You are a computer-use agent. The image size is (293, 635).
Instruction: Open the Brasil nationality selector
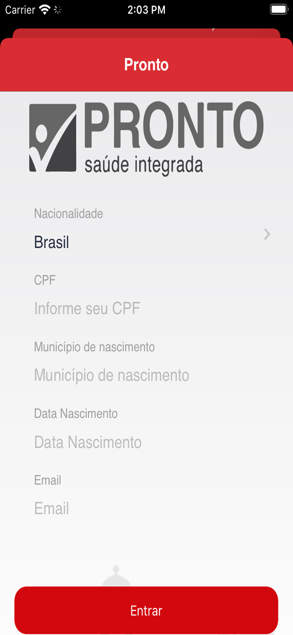click(x=52, y=242)
